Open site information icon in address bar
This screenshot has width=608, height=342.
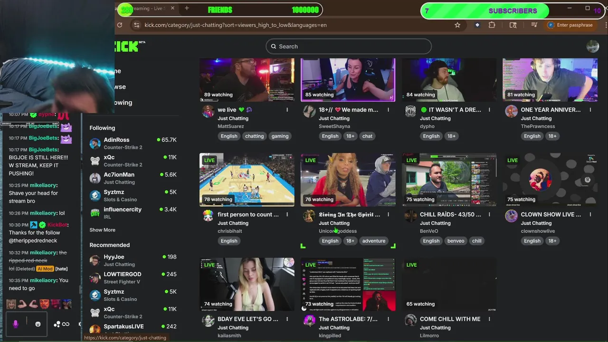[136, 25]
